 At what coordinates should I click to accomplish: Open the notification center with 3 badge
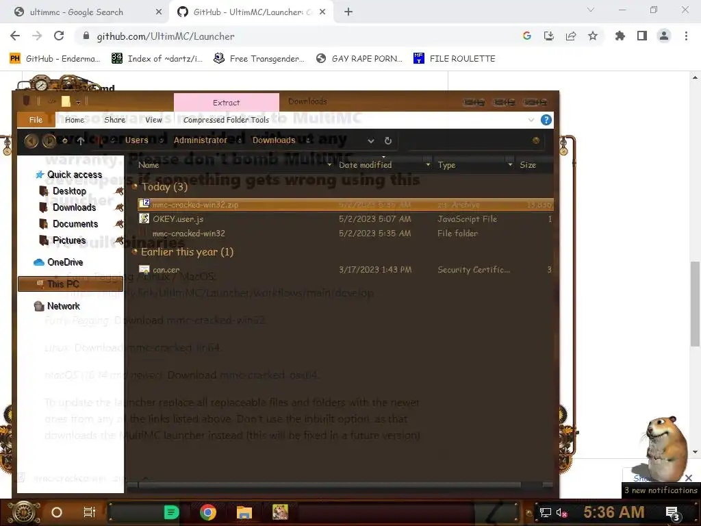click(673, 513)
